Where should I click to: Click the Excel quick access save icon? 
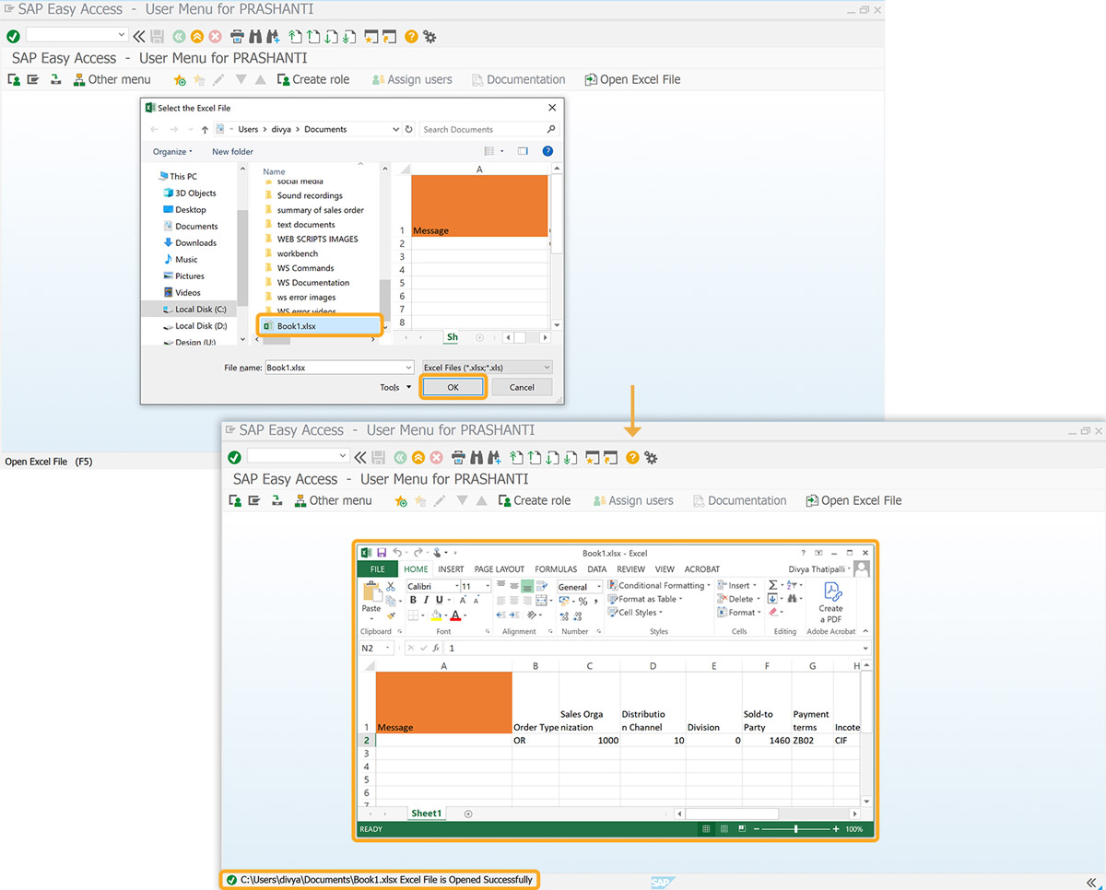pos(381,553)
